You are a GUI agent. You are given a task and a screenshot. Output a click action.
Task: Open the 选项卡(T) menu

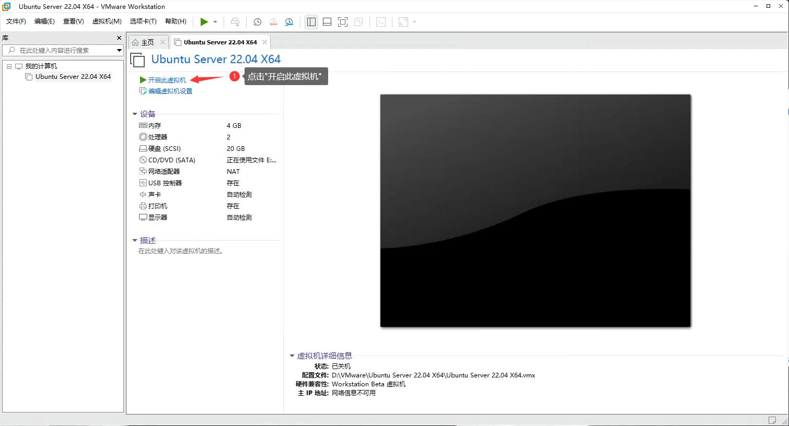tap(143, 21)
